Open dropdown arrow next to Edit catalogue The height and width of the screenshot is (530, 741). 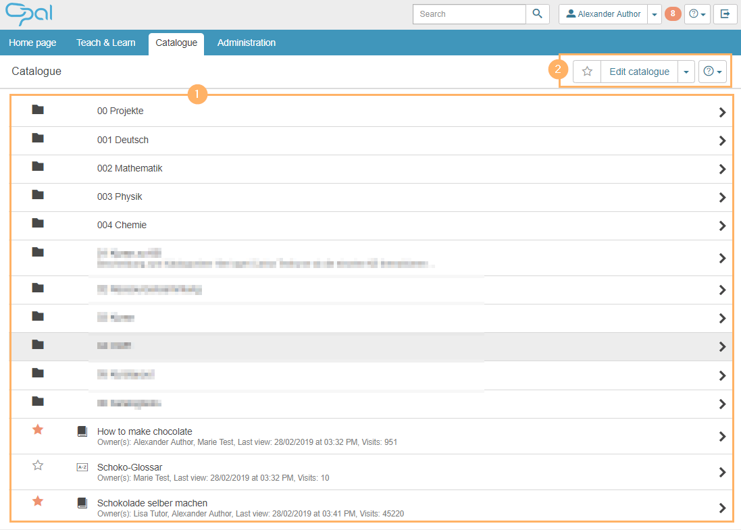(686, 72)
